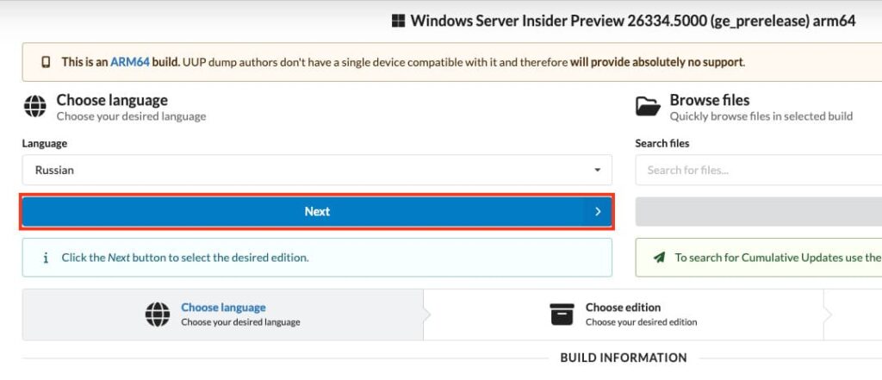Image resolution: width=882 pixels, height=380 pixels.
Task: Click the paper plane icon in the Cumulative Updates note
Action: pos(659,258)
